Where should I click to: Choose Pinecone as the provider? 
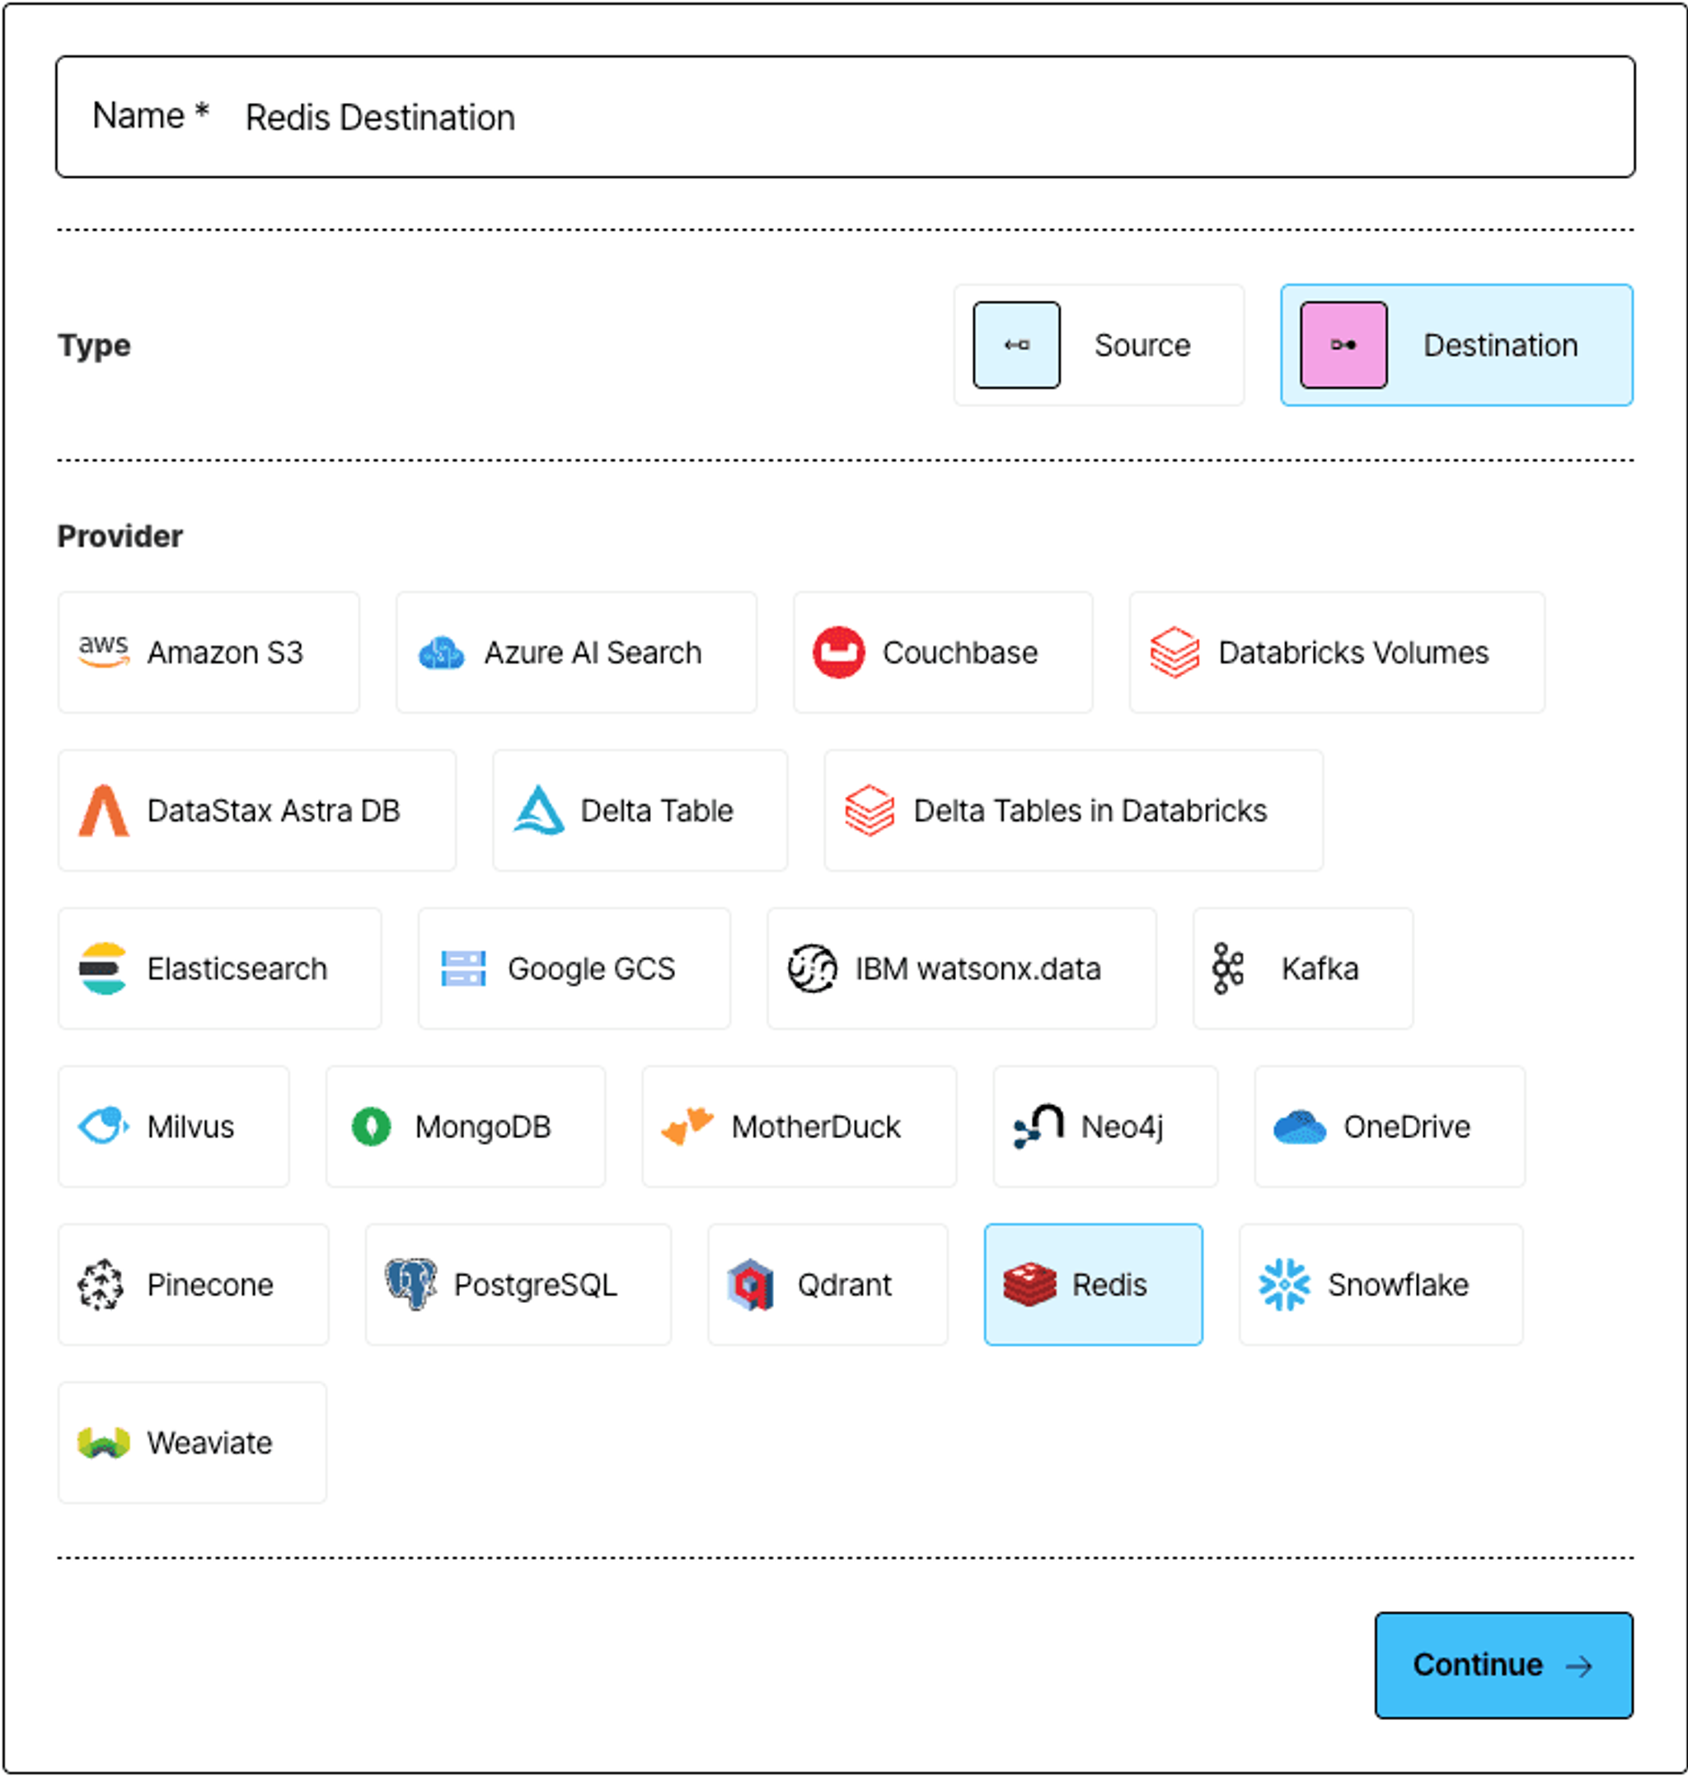(x=194, y=1284)
